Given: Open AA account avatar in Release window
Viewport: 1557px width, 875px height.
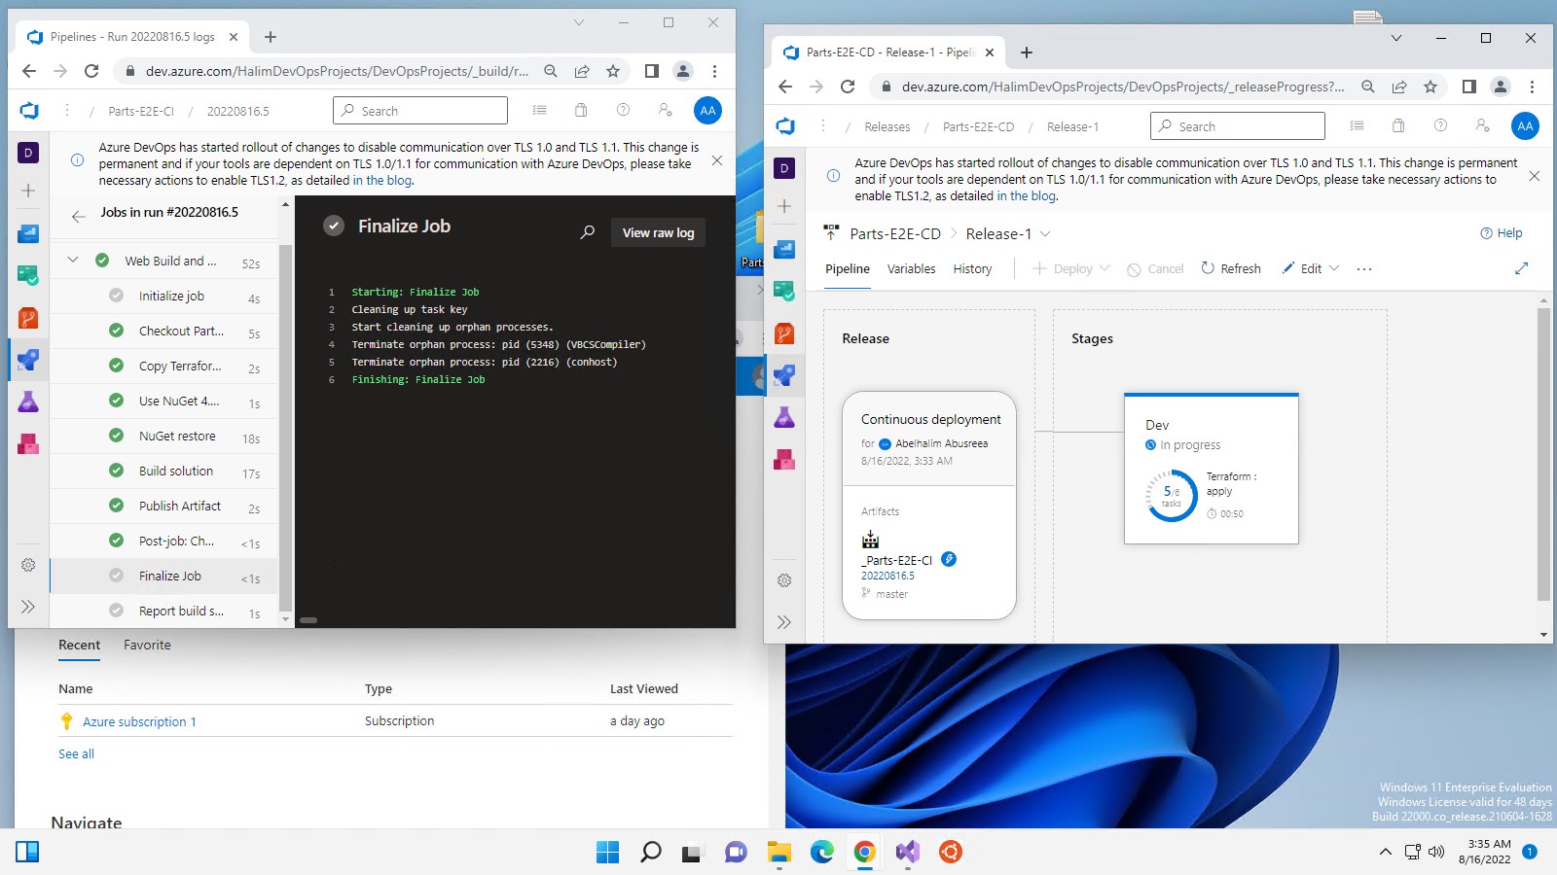Looking at the screenshot, I should [x=1525, y=125].
